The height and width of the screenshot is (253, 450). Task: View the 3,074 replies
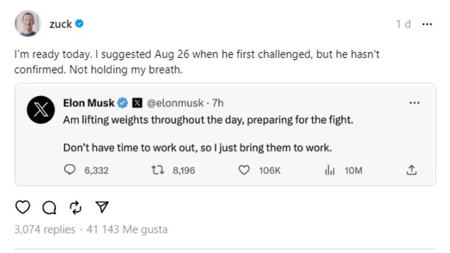tap(44, 229)
